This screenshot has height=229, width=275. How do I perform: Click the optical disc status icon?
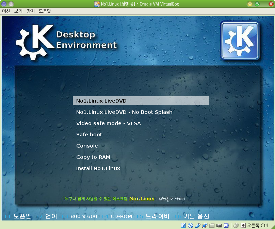pyautogui.click(x=190, y=225)
